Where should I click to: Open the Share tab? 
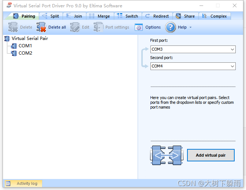(x=186, y=16)
